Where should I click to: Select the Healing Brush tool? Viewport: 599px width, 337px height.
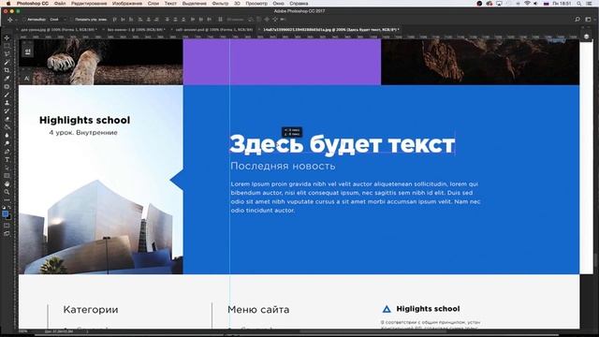coord(7,87)
